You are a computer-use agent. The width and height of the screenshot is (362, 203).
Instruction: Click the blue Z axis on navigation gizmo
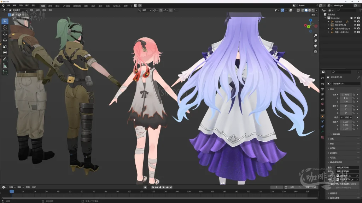(311, 20)
